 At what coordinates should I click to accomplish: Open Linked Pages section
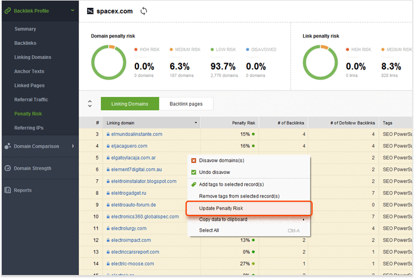29,85
